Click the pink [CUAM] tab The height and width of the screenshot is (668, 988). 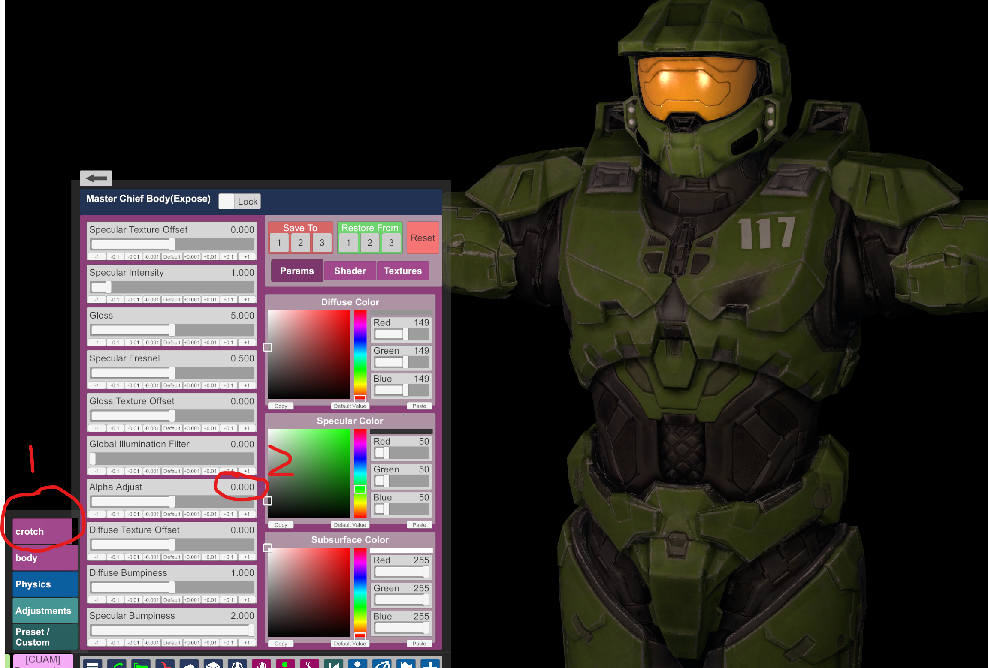tap(43, 661)
